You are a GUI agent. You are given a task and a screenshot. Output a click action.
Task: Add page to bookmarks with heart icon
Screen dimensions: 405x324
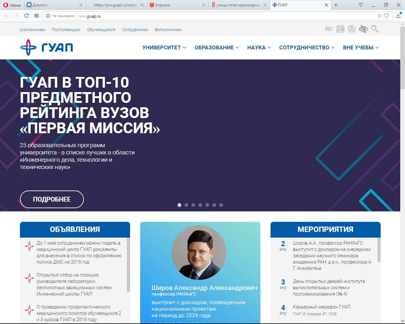point(387,16)
